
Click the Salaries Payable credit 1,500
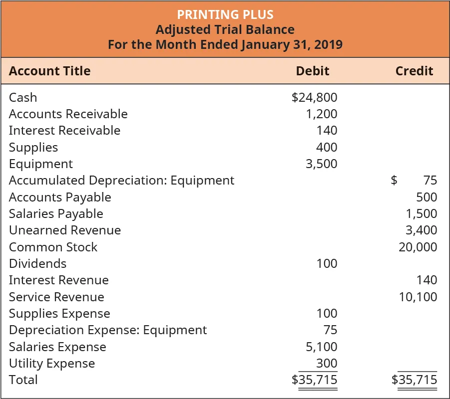422,213
